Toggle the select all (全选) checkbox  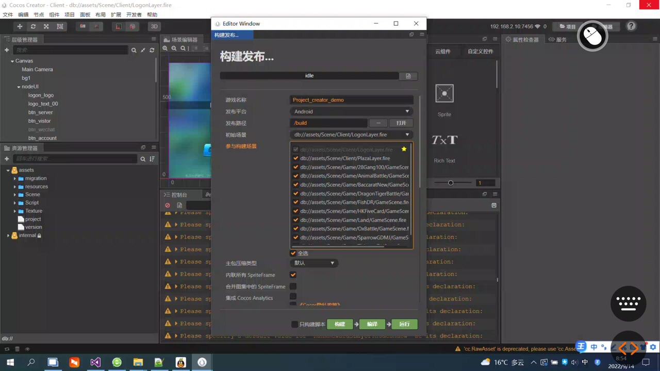coord(293,253)
